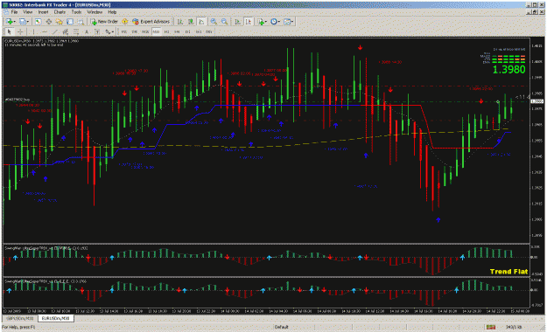
Task: Click the New Order button
Action: point(104,22)
